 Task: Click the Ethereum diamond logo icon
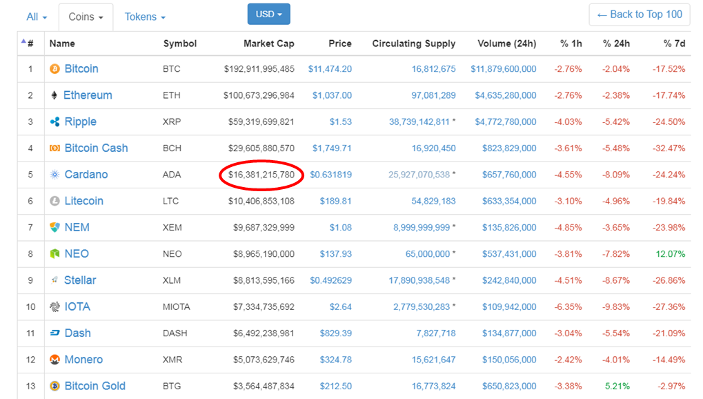pos(55,95)
